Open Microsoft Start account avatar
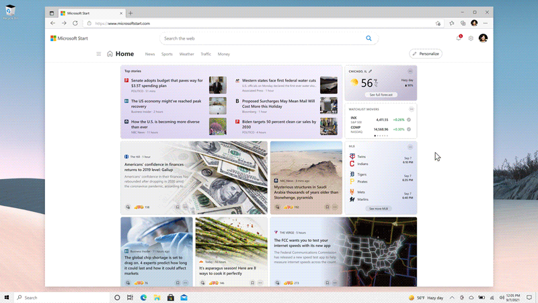The height and width of the screenshot is (303, 538). (x=483, y=38)
